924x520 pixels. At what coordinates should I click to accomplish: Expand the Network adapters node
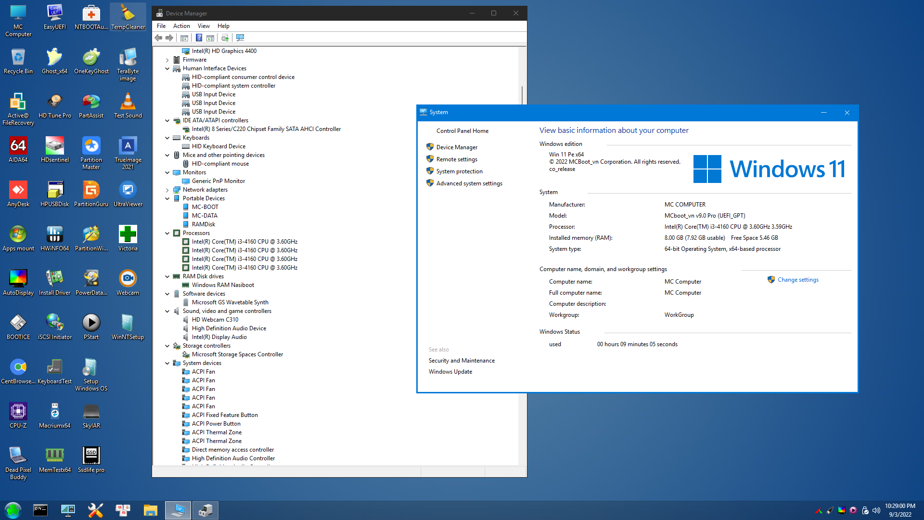click(x=167, y=190)
